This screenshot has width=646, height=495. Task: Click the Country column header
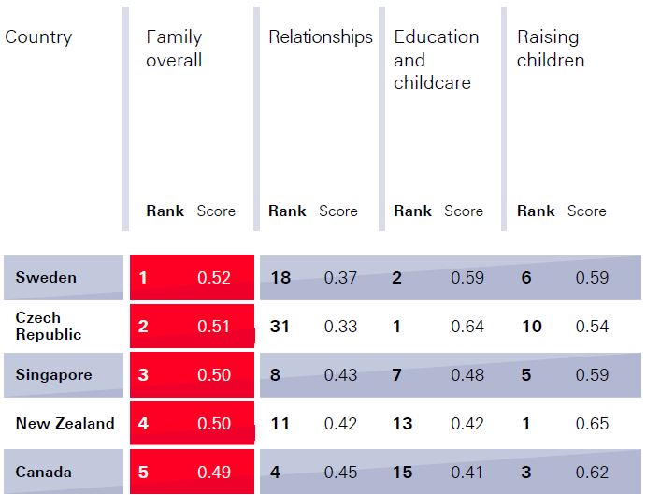coord(38,37)
